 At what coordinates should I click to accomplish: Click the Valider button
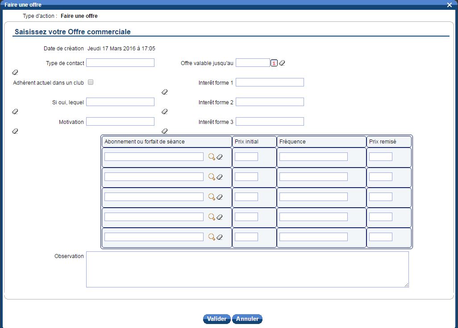coord(217,319)
